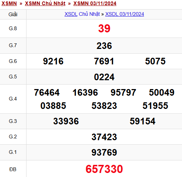Click the G.4 number 53823
This screenshot has width=182, height=177.
click(x=104, y=106)
